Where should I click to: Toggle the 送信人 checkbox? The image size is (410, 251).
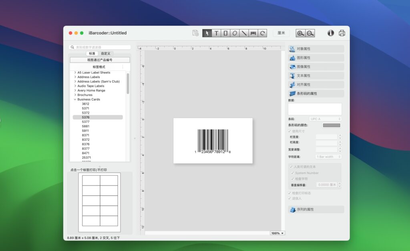(x=289, y=198)
